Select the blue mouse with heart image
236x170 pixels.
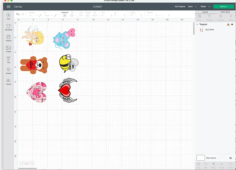(x=64, y=39)
